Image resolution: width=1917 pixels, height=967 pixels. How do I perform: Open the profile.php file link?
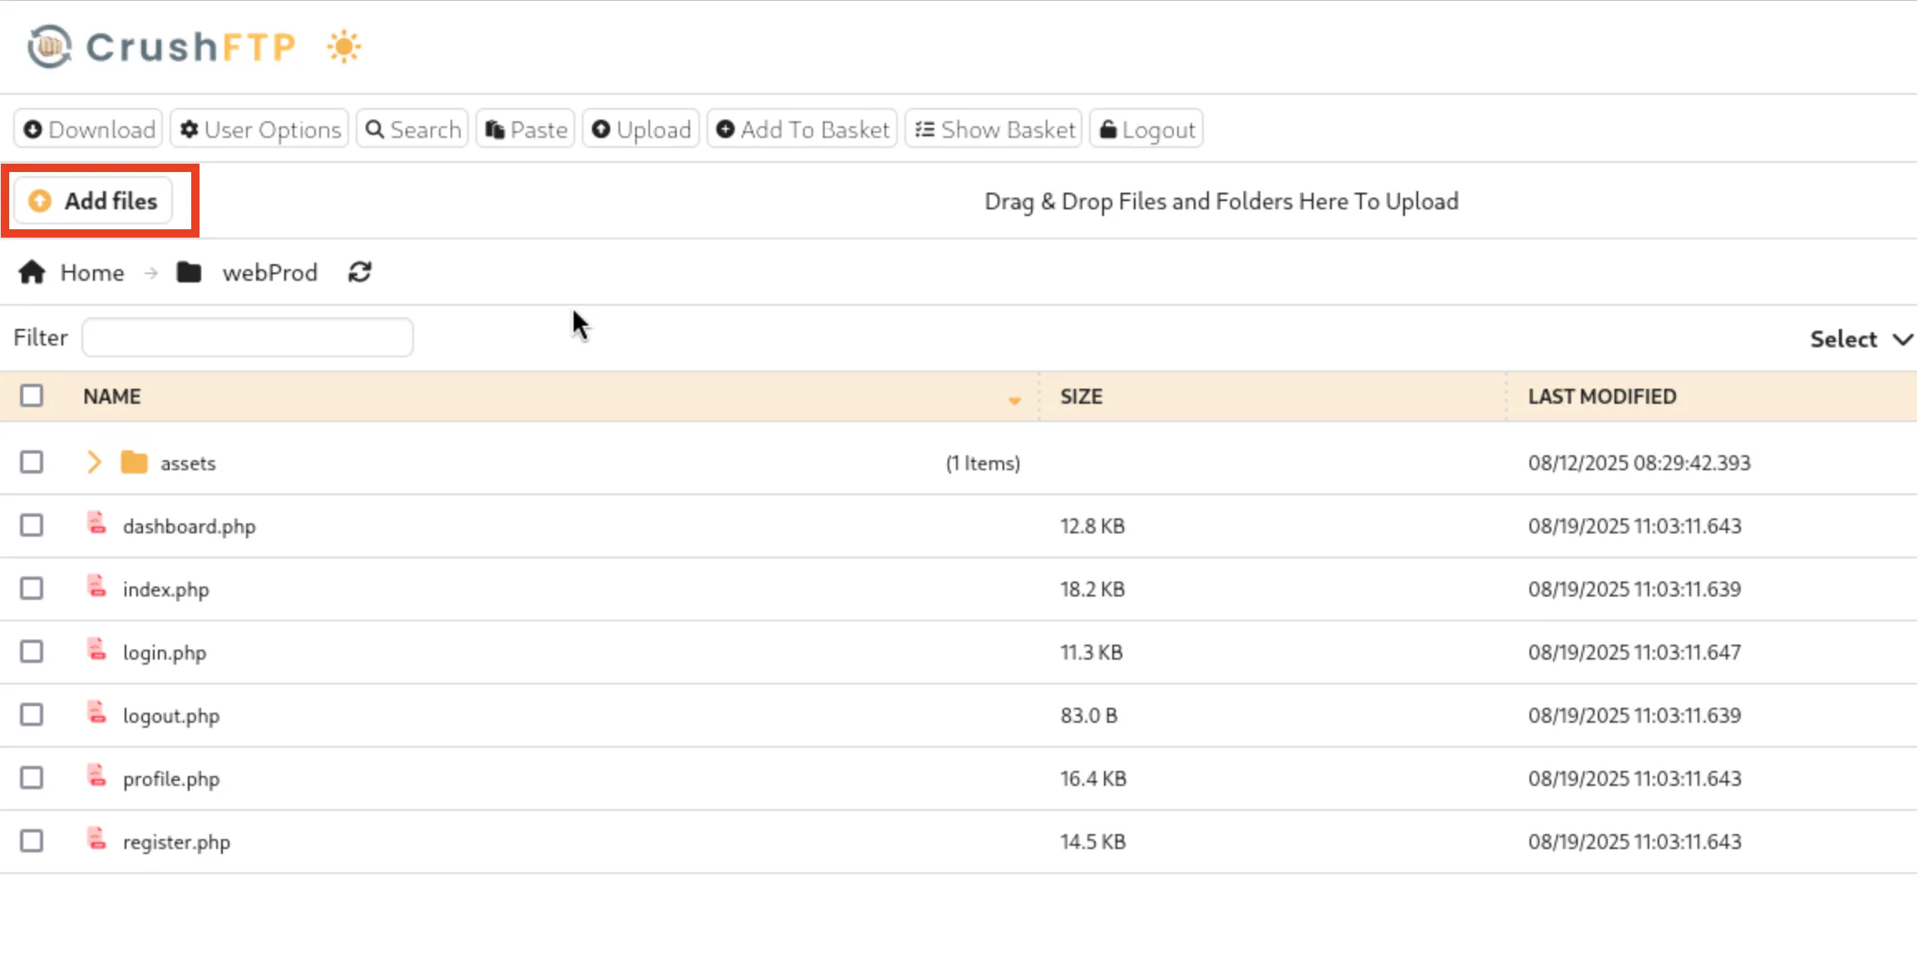[x=171, y=779]
